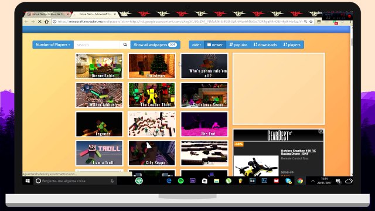Open Microsoft Edge from the taskbar

tap(169, 181)
